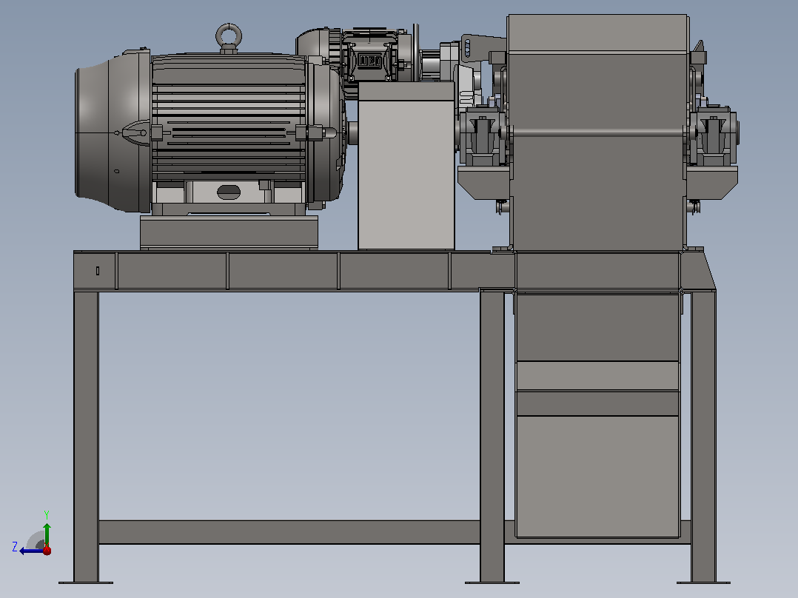The image size is (798, 598).
Task: Select the right leg of the support frame
Action: pos(703,437)
